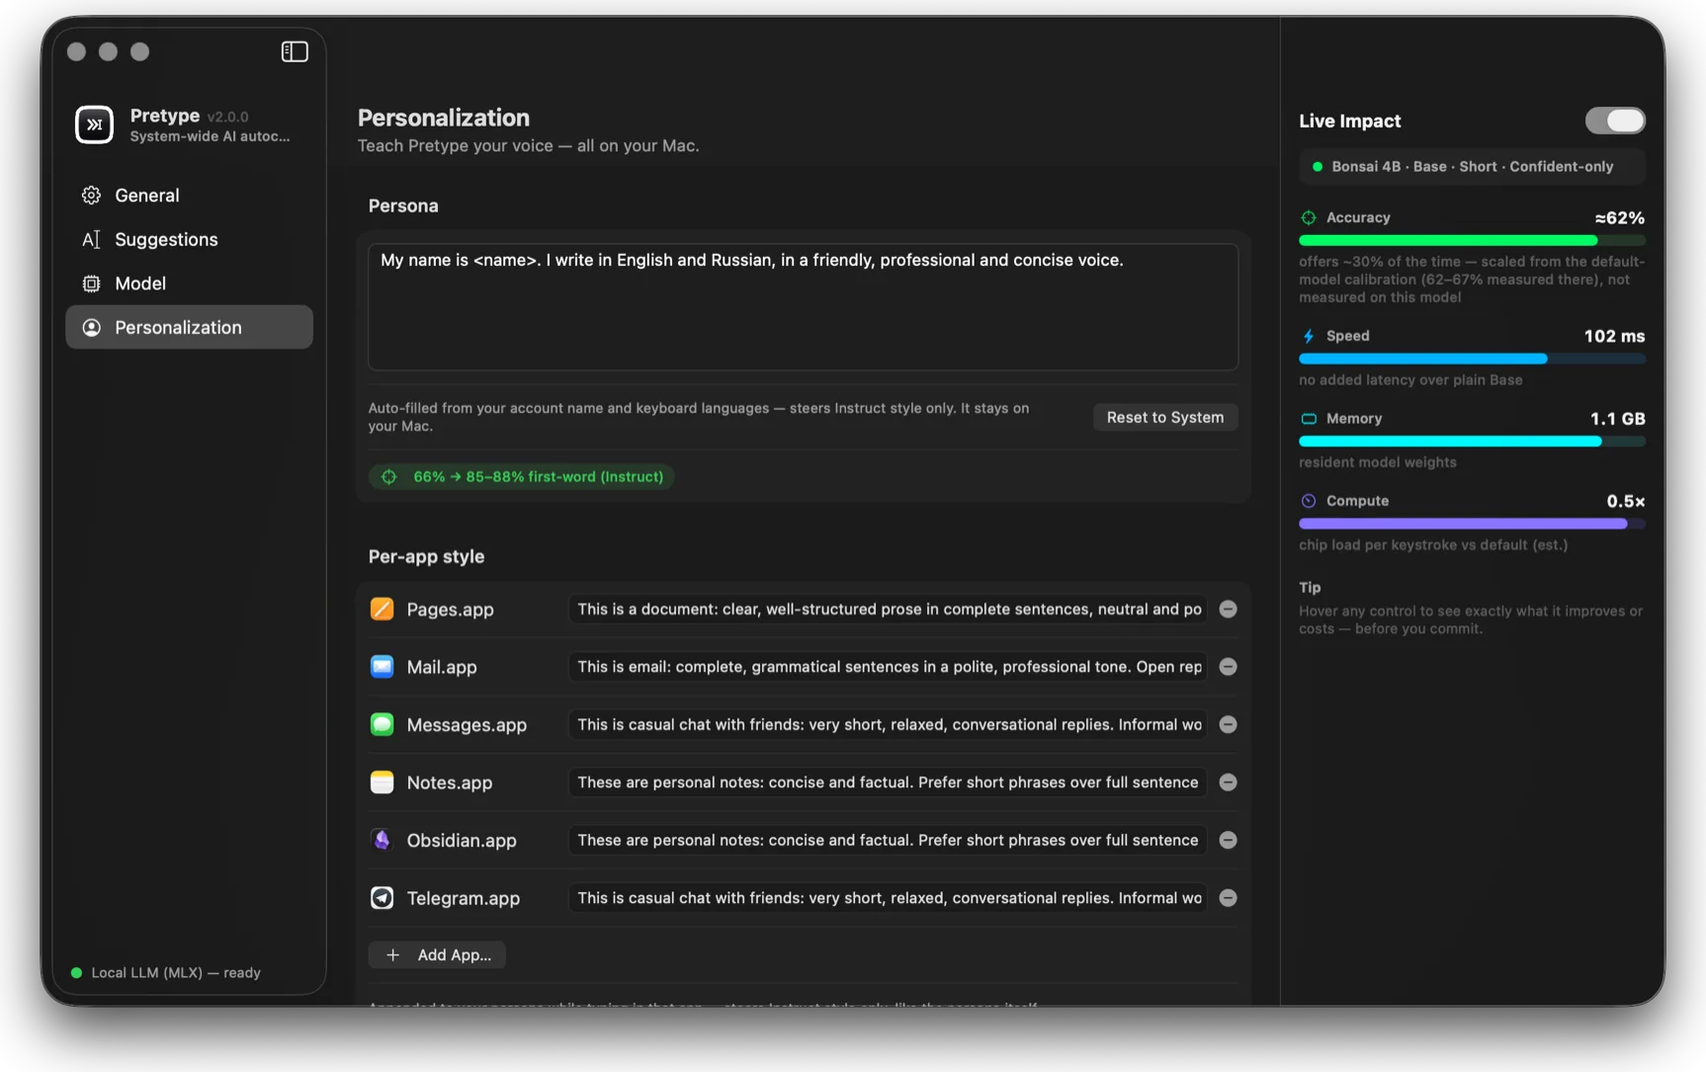
Task: Click the "Persona" section heading
Action: pyautogui.click(x=403, y=206)
